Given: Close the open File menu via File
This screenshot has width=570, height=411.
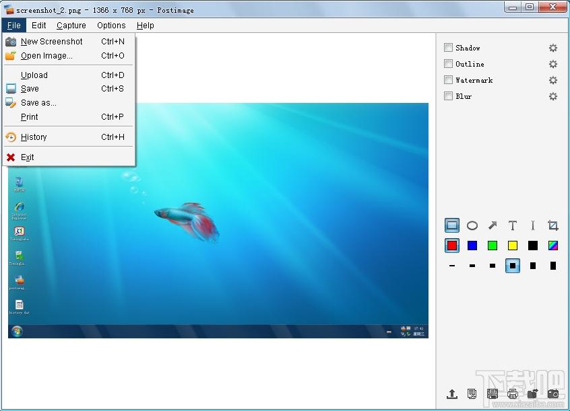Looking at the screenshot, I should pos(14,26).
